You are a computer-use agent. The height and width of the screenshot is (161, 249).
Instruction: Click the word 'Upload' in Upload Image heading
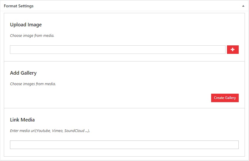click(x=18, y=25)
